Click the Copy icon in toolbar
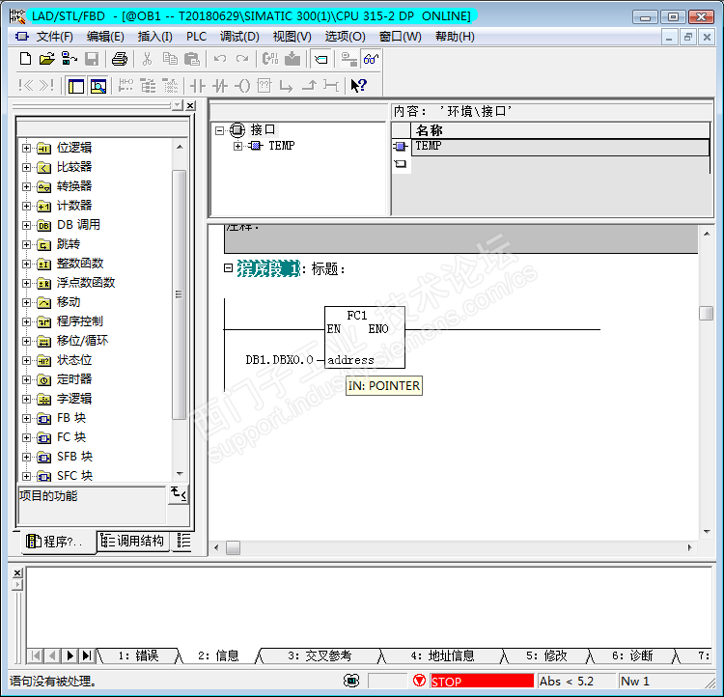This screenshot has width=724, height=697. point(170,59)
